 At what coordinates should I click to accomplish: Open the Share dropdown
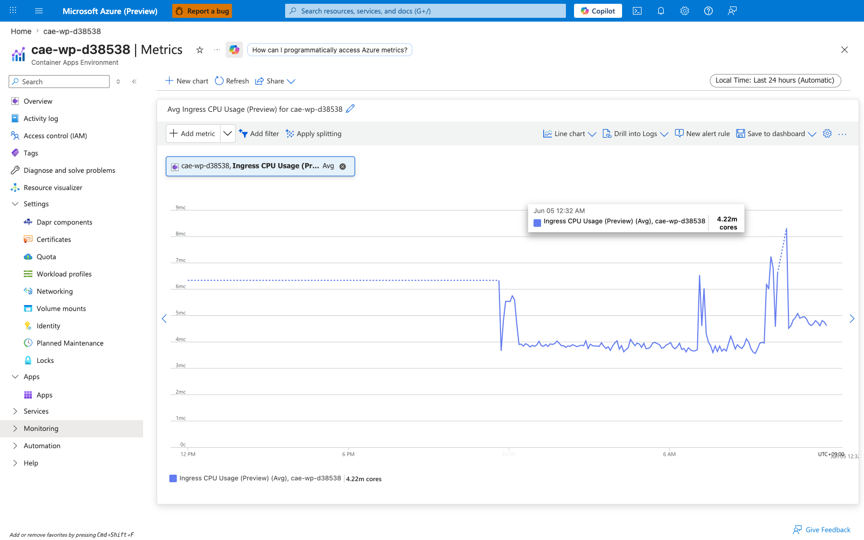point(275,81)
